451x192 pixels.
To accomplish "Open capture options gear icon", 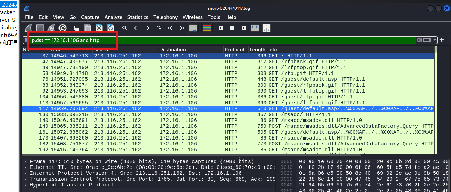I will (x=63, y=28).
